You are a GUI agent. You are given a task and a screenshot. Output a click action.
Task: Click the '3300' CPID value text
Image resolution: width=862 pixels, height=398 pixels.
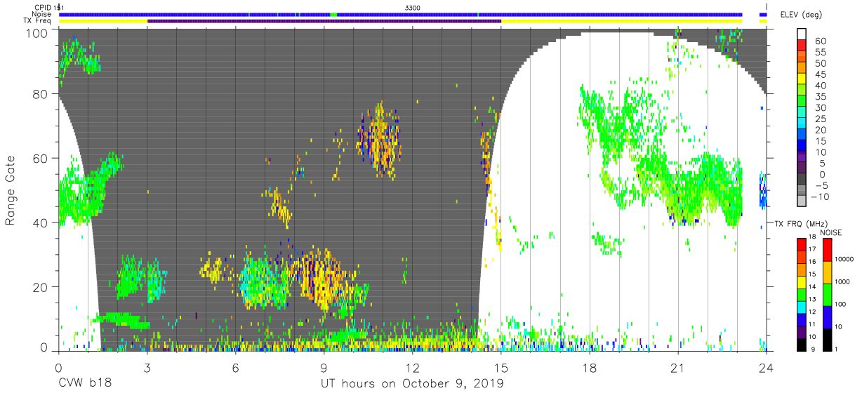pos(413,7)
